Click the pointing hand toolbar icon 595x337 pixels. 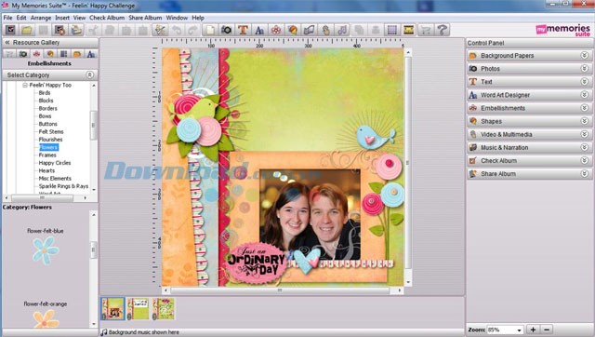tap(325, 30)
